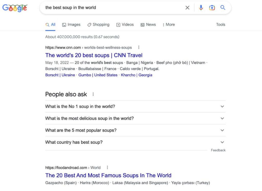The height and width of the screenshot is (191, 262).
Task: Open the More search categories menu
Action: click(x=169, y=25)
